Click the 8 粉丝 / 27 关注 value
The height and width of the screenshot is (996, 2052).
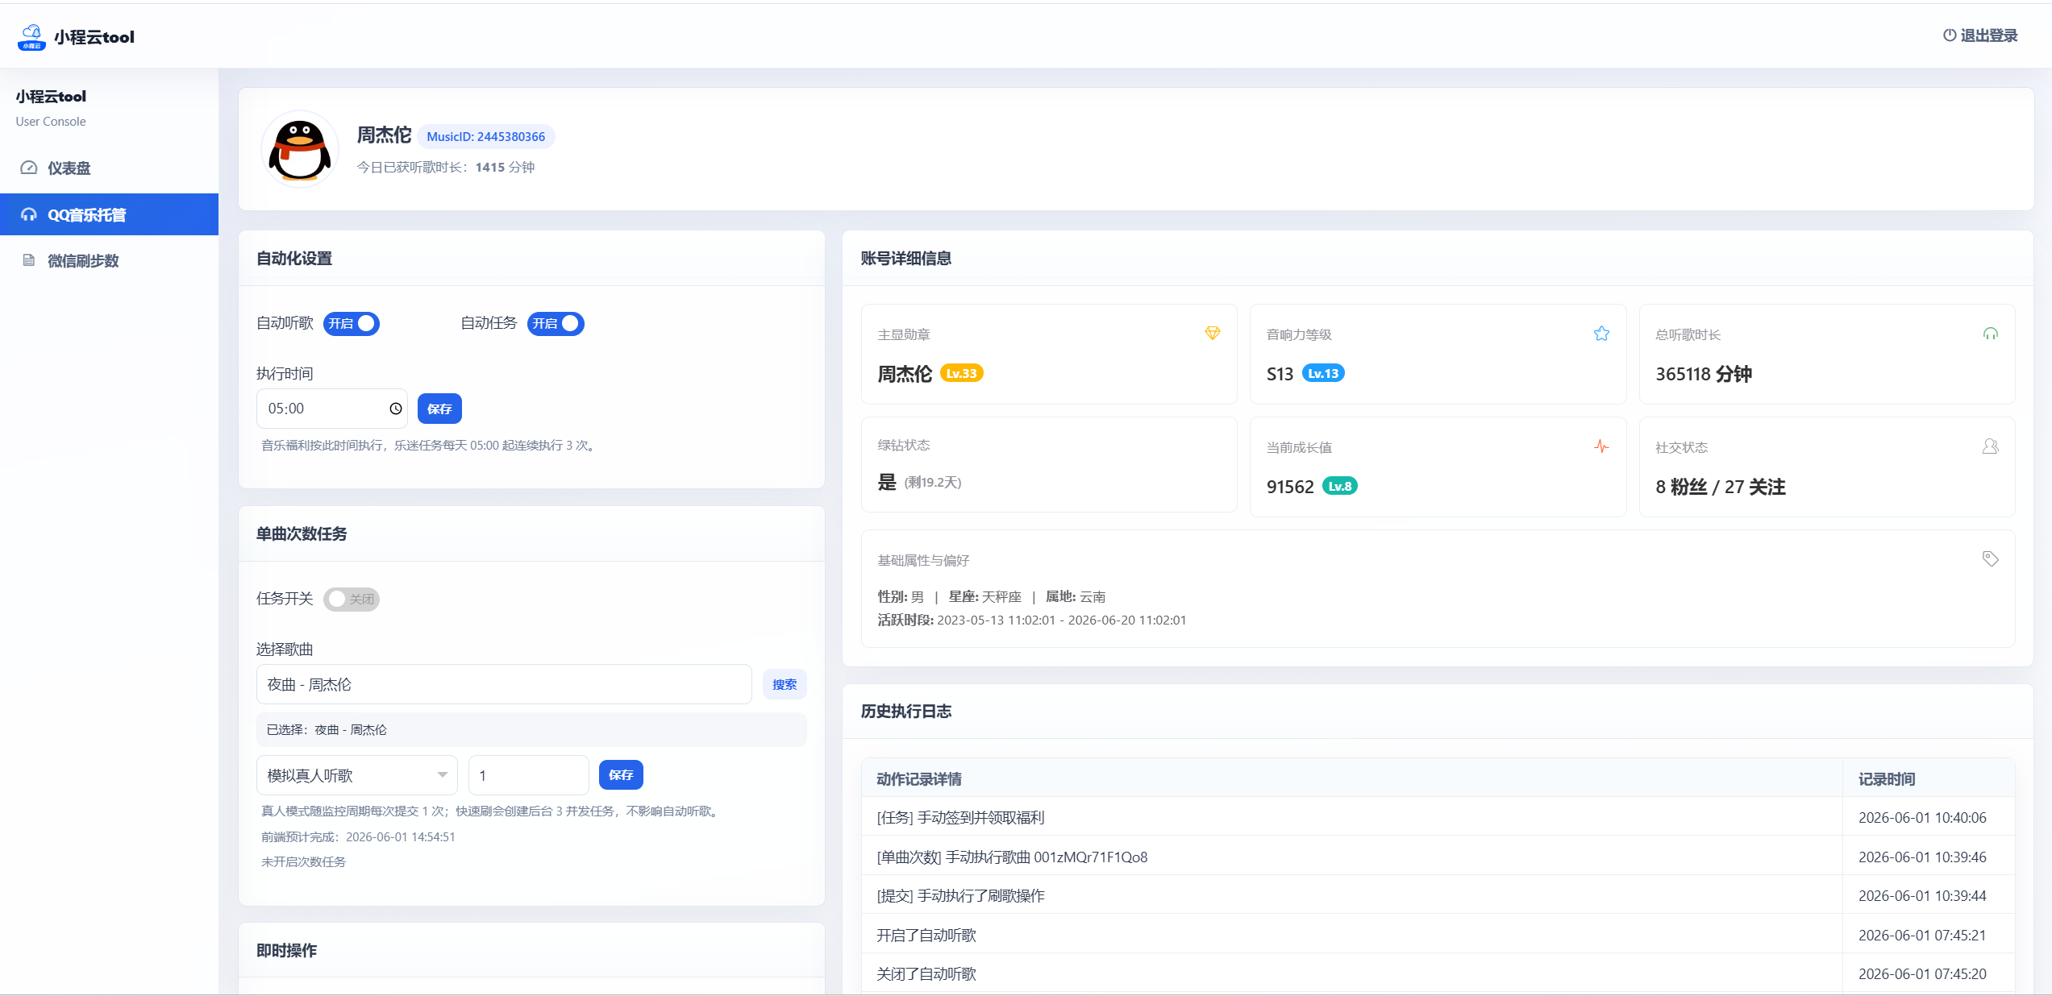[1721, 487]
